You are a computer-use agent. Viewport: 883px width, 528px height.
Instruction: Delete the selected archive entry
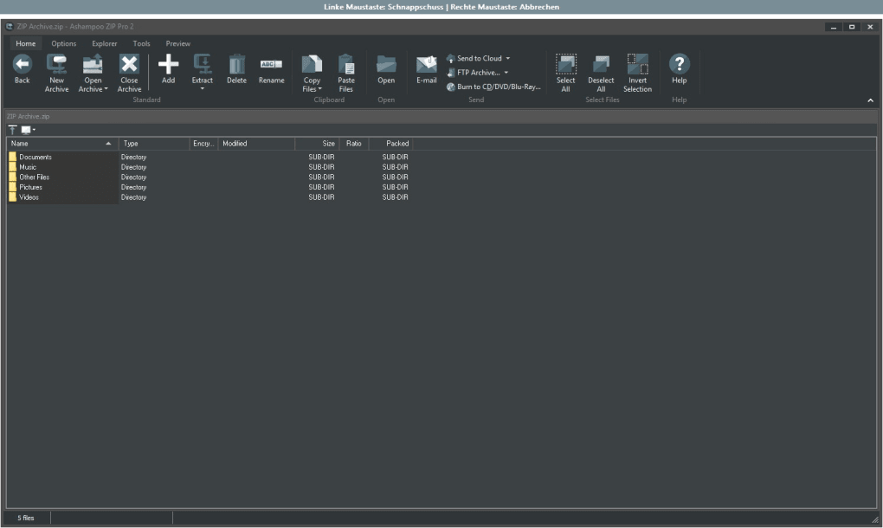point(236,69)
